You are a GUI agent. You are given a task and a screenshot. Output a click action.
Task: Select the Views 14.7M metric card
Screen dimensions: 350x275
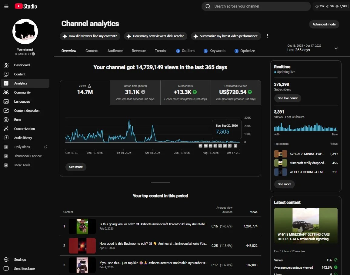(x=85, y=92)
